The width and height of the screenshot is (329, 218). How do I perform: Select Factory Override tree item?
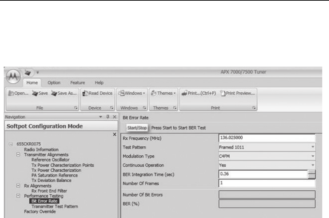point(40,212)
